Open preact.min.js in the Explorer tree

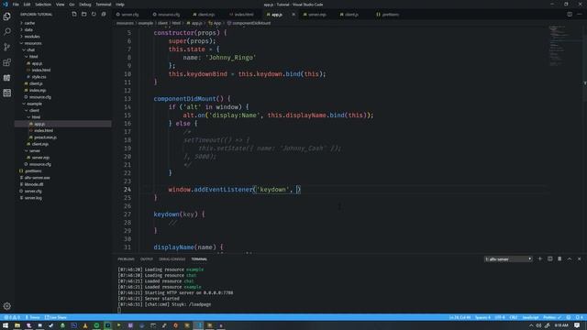45,137
